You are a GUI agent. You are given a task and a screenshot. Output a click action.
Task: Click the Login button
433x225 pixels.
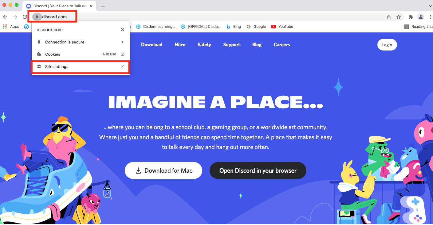click(387, 45)
